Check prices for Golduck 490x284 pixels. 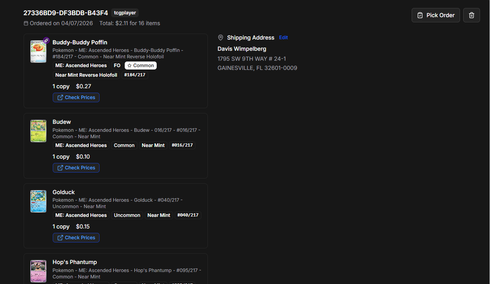tap(76, 238)
